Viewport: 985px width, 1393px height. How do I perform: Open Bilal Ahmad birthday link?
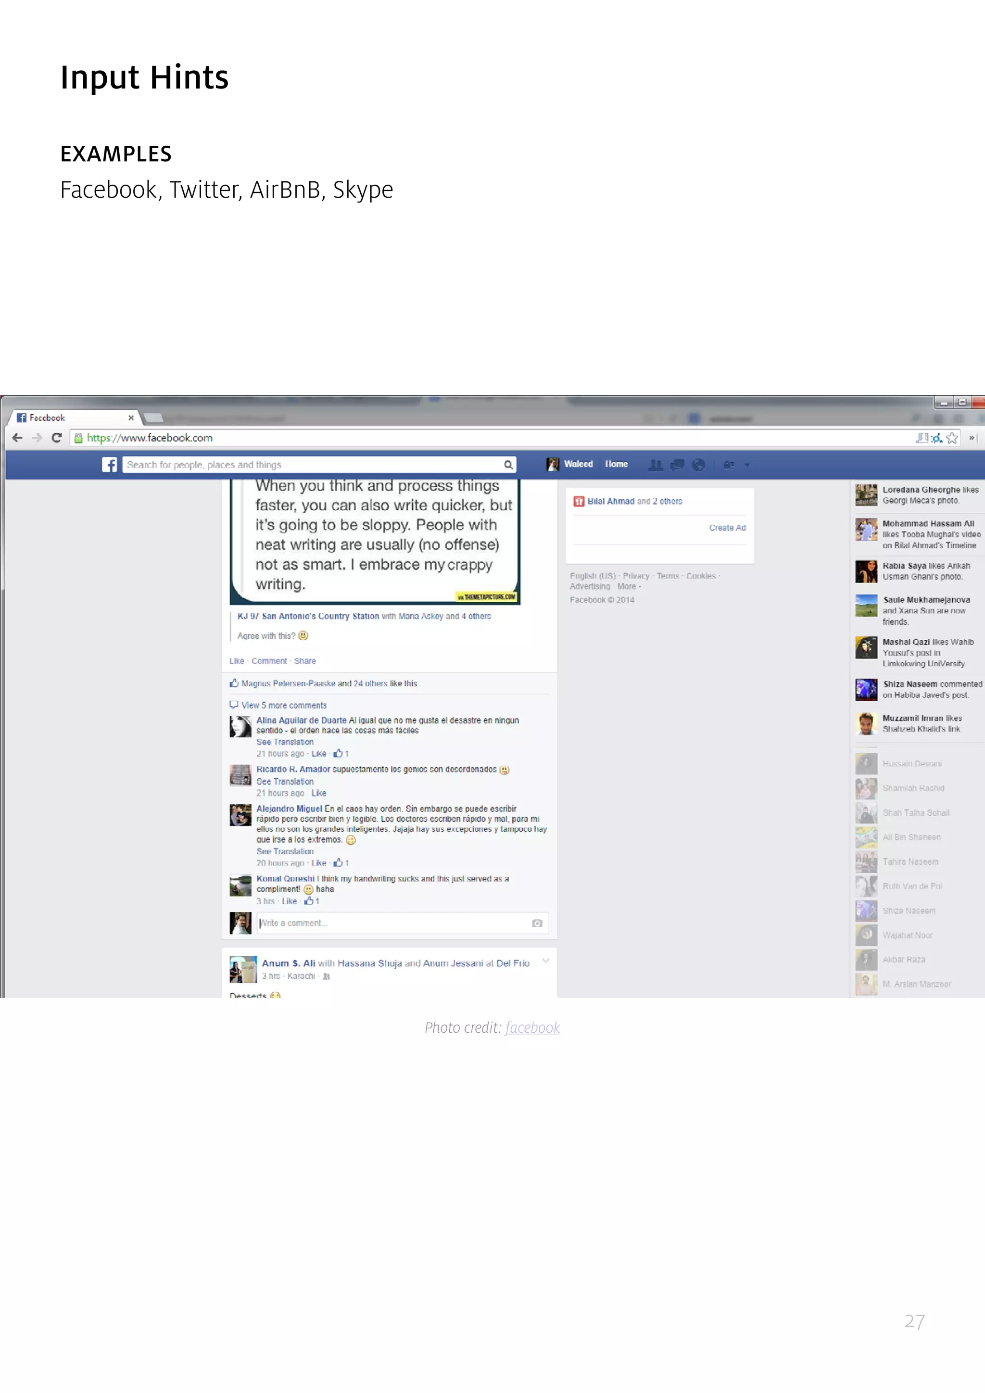point(611,501)
